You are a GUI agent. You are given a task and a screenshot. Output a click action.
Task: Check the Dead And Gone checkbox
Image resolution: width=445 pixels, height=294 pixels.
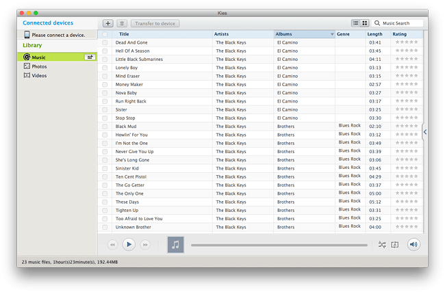(105, 42)
